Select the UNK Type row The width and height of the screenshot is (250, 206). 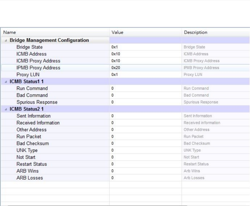click(125, 150)
